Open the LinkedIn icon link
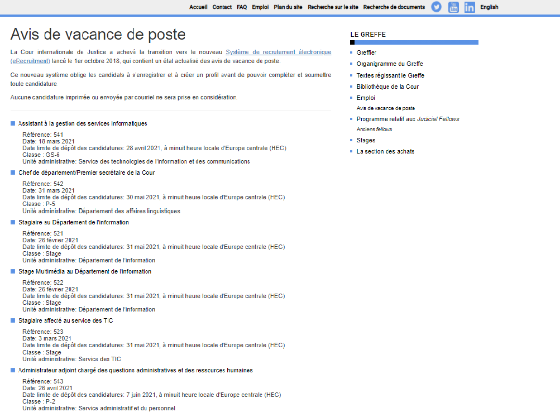 point(470,7)
